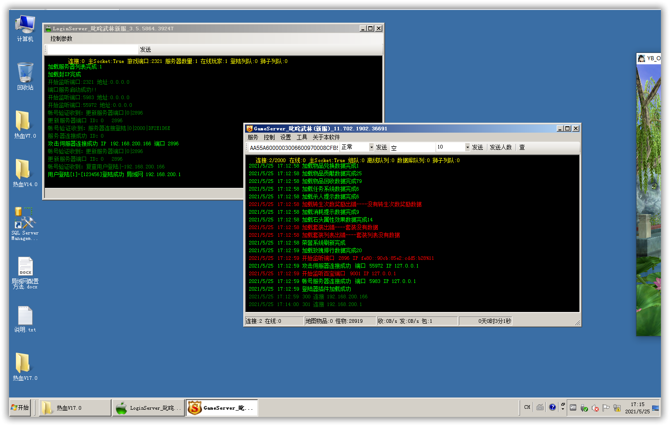Screen dimensions: 670x426
Task: Select the 局域网配置方法.docx file icon
Action: (25, 273)
